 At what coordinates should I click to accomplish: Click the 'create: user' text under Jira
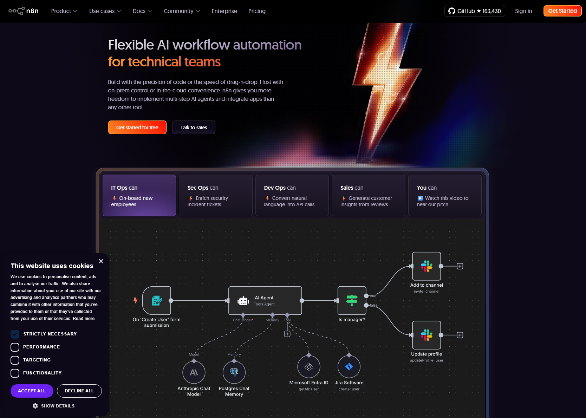point(349,389)
